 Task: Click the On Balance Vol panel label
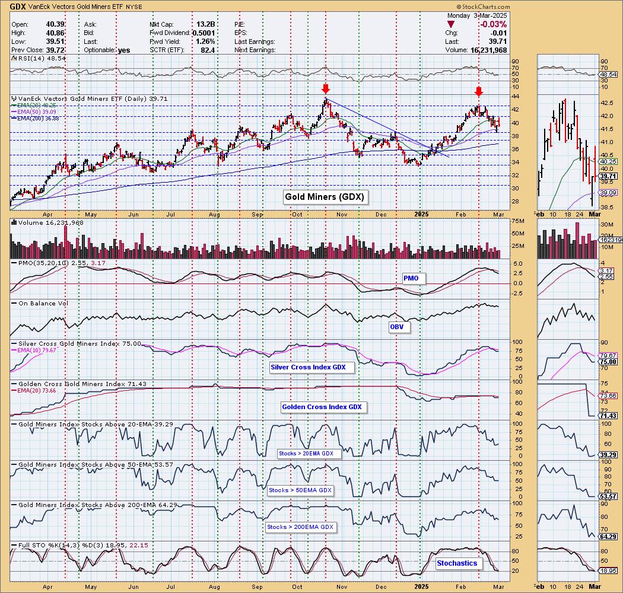coord(43,303)
